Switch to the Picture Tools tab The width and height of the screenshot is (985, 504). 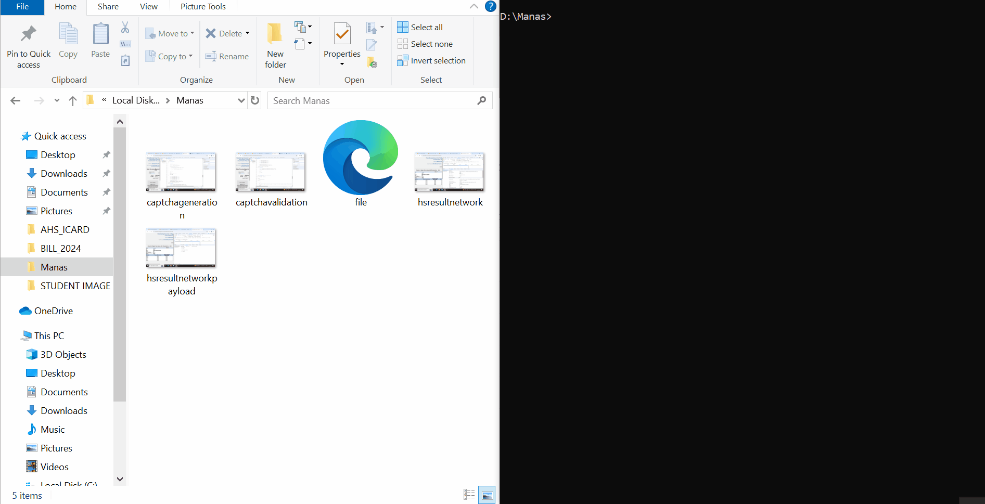point(203,7)
